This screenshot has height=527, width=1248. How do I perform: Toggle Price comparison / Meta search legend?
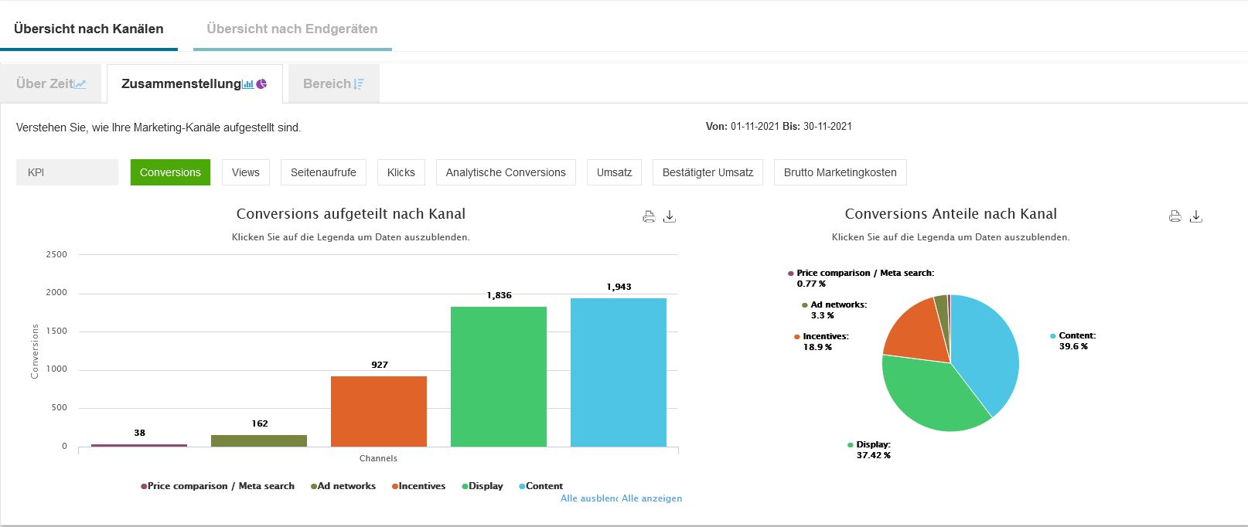tap(220, 486)
